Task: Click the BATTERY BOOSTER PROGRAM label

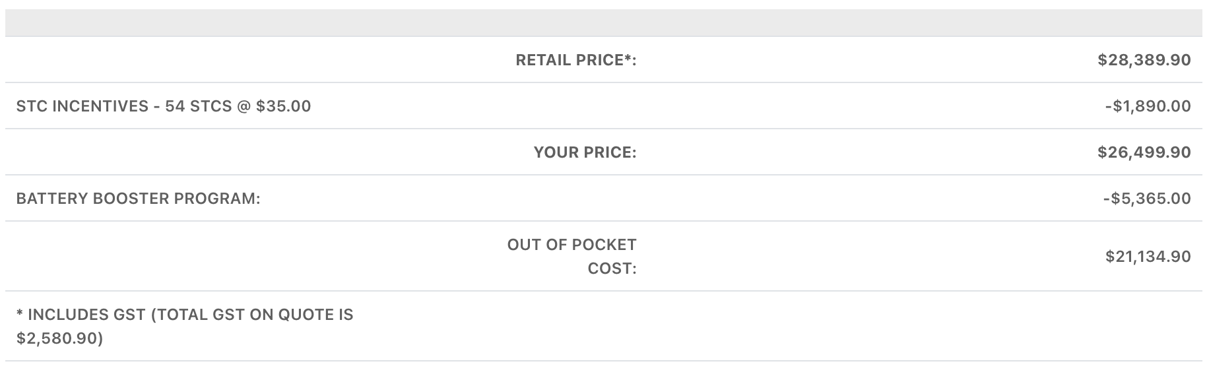Action: pos(138,199)
